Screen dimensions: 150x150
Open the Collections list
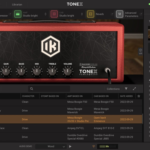(113, 89)
